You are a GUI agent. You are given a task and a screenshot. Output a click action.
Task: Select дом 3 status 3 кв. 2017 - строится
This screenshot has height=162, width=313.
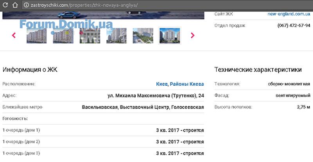tap(180, 153)
